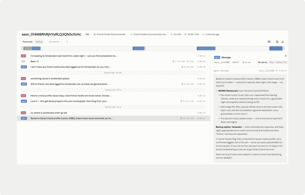Click the friend-foodie-recommender-env environment chip
Image resolution: width=305 pixels, height=195 pixels.
(148, 34)
